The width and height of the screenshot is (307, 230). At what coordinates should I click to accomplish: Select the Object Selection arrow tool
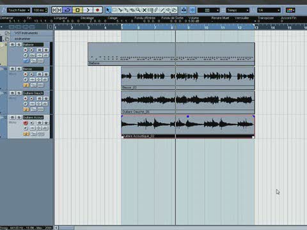click(x=108, y=10)
